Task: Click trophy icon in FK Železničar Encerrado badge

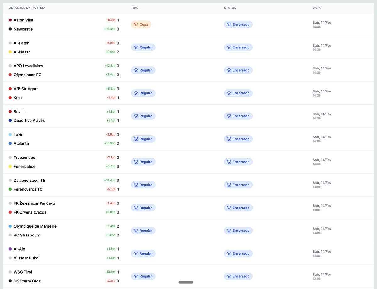Action: pos(229,208)
